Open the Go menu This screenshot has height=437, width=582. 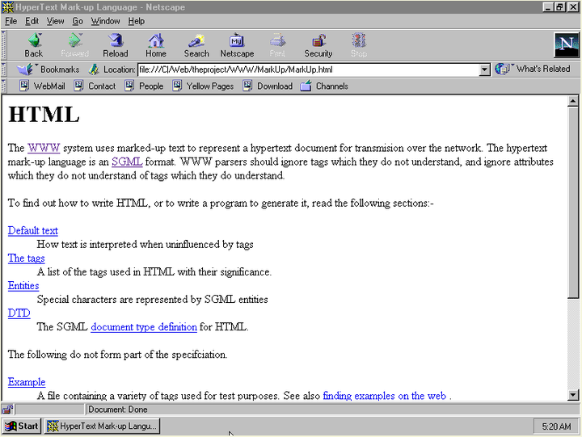coord(78,21)
